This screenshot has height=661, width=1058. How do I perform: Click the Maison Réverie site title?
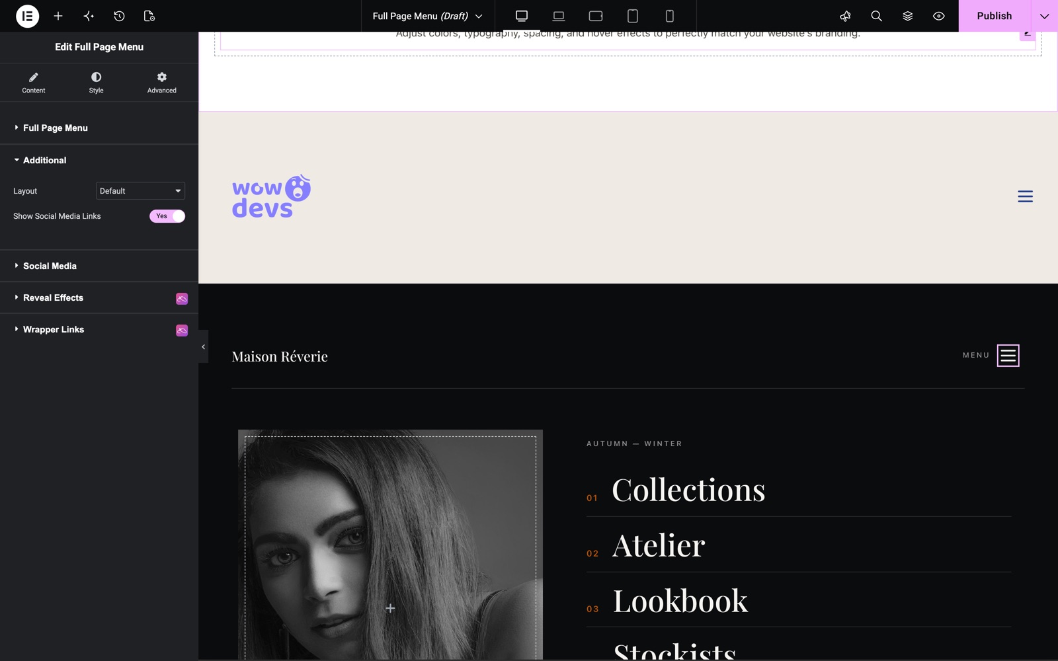pyautogui.click(x=280, y=356)
